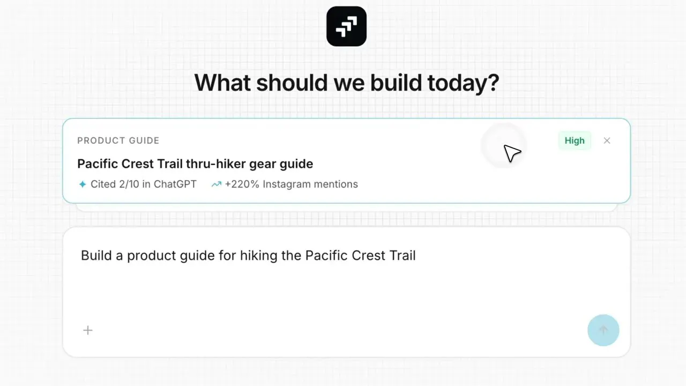Click the What should we build today heading
Viewport: 686px width, 386px height.
point(346,83)
